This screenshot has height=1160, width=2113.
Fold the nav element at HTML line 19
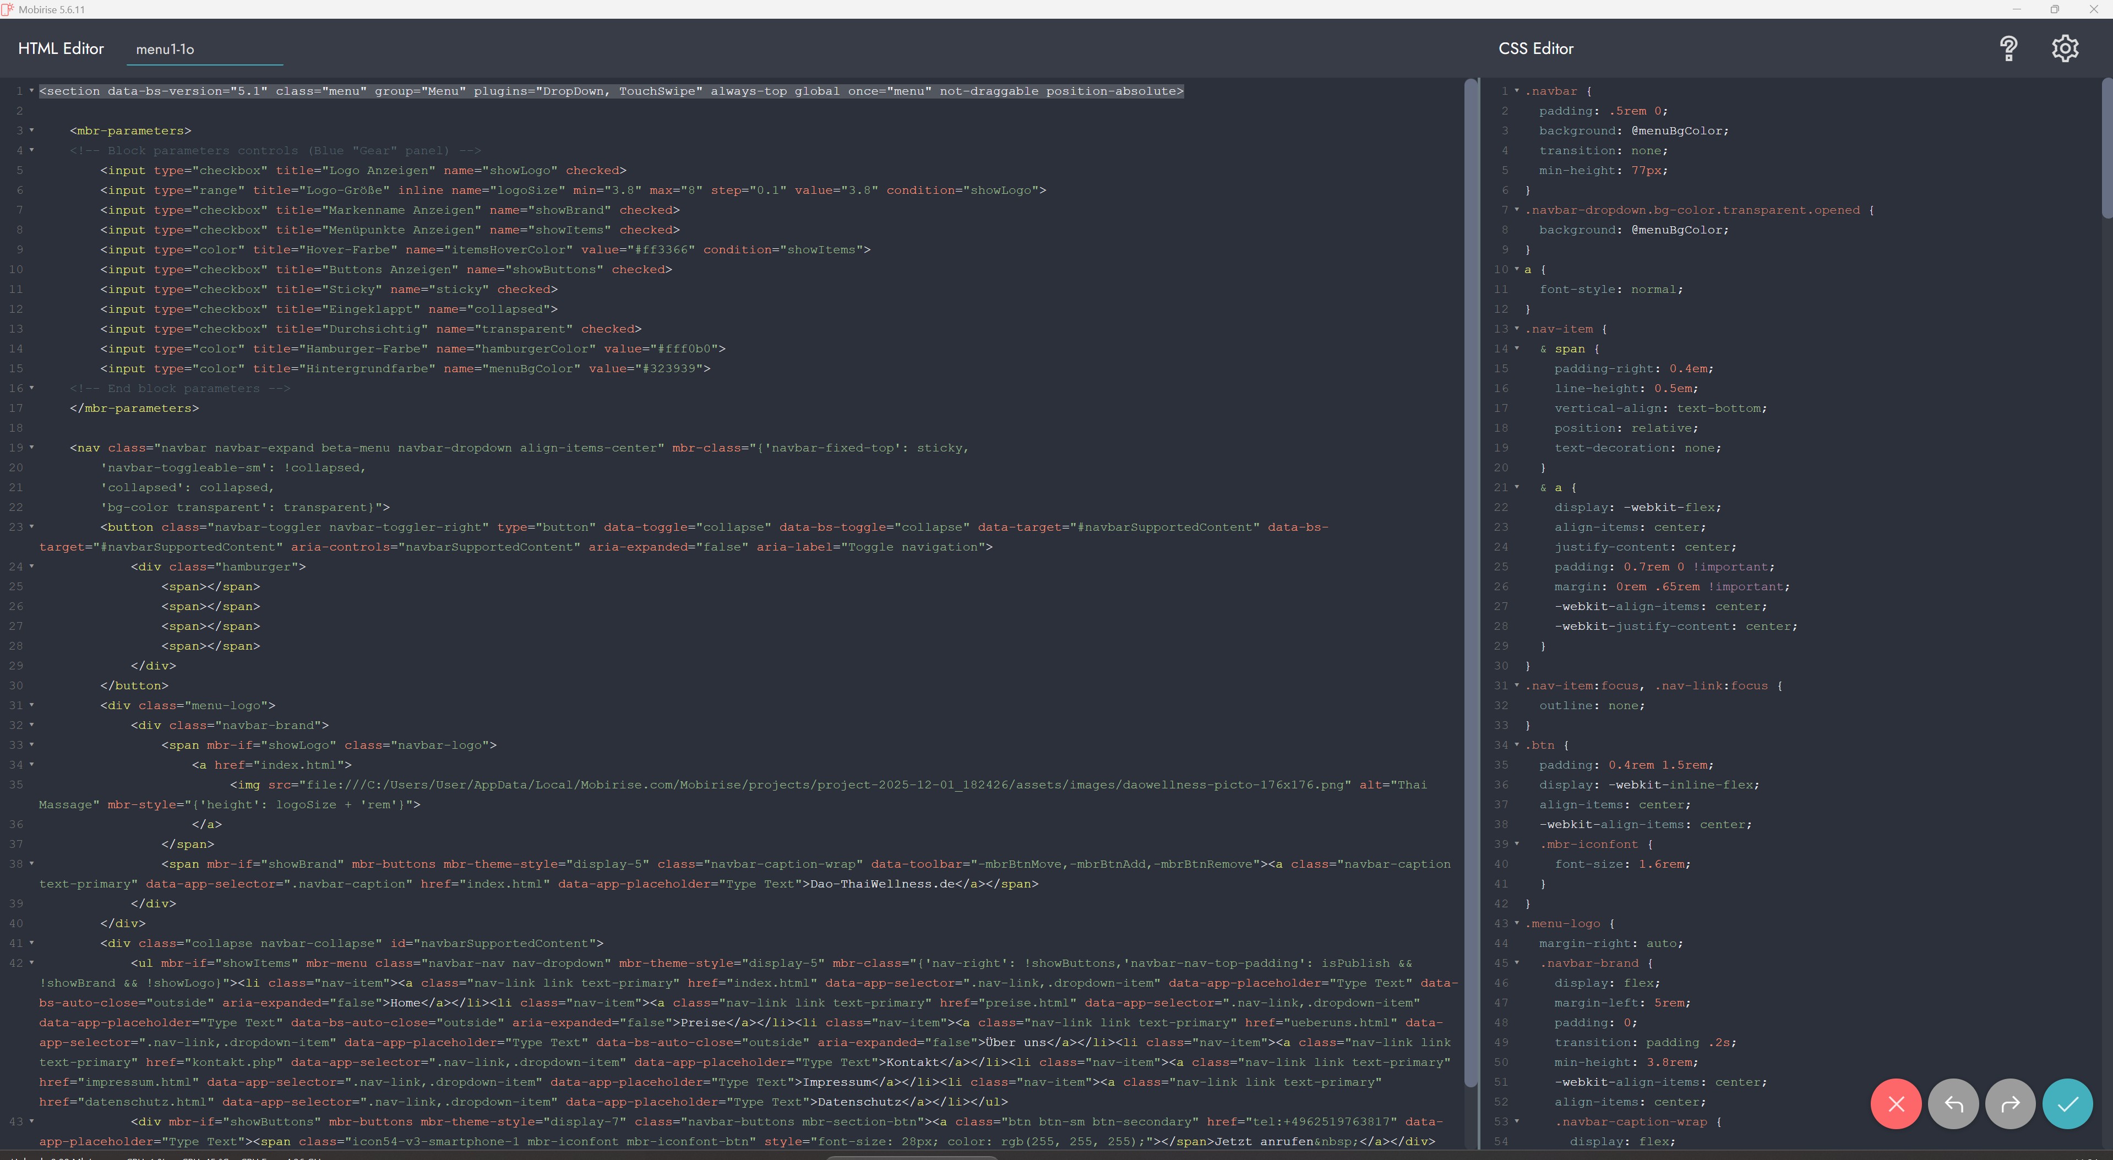32,448
